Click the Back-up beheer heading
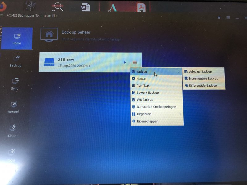 76,32
